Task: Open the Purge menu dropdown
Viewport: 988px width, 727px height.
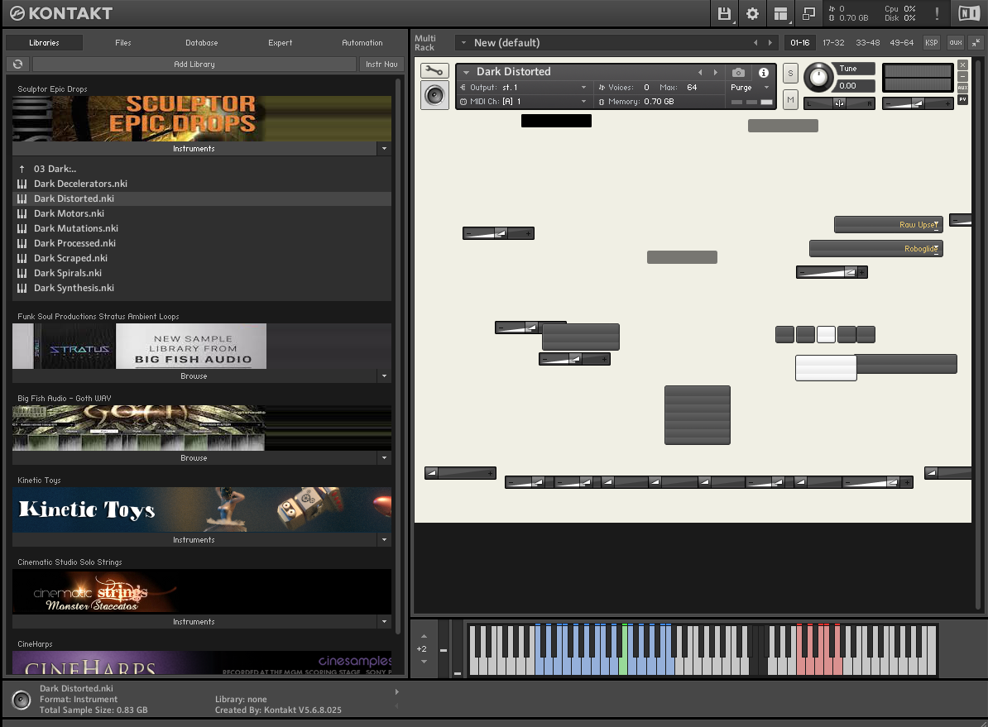Action: click(x=750, y=88)
